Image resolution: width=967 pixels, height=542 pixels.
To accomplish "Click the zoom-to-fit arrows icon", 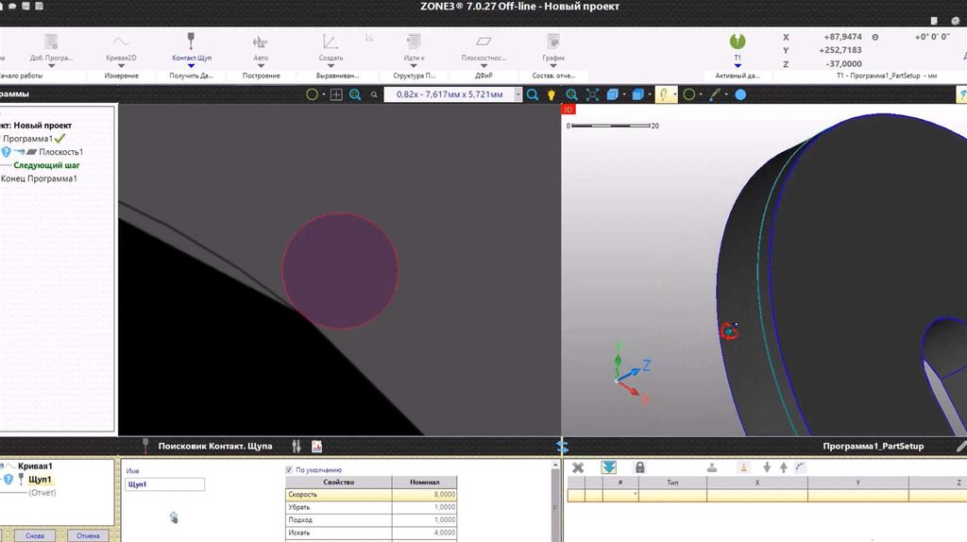I will click(x=592, y=94).
